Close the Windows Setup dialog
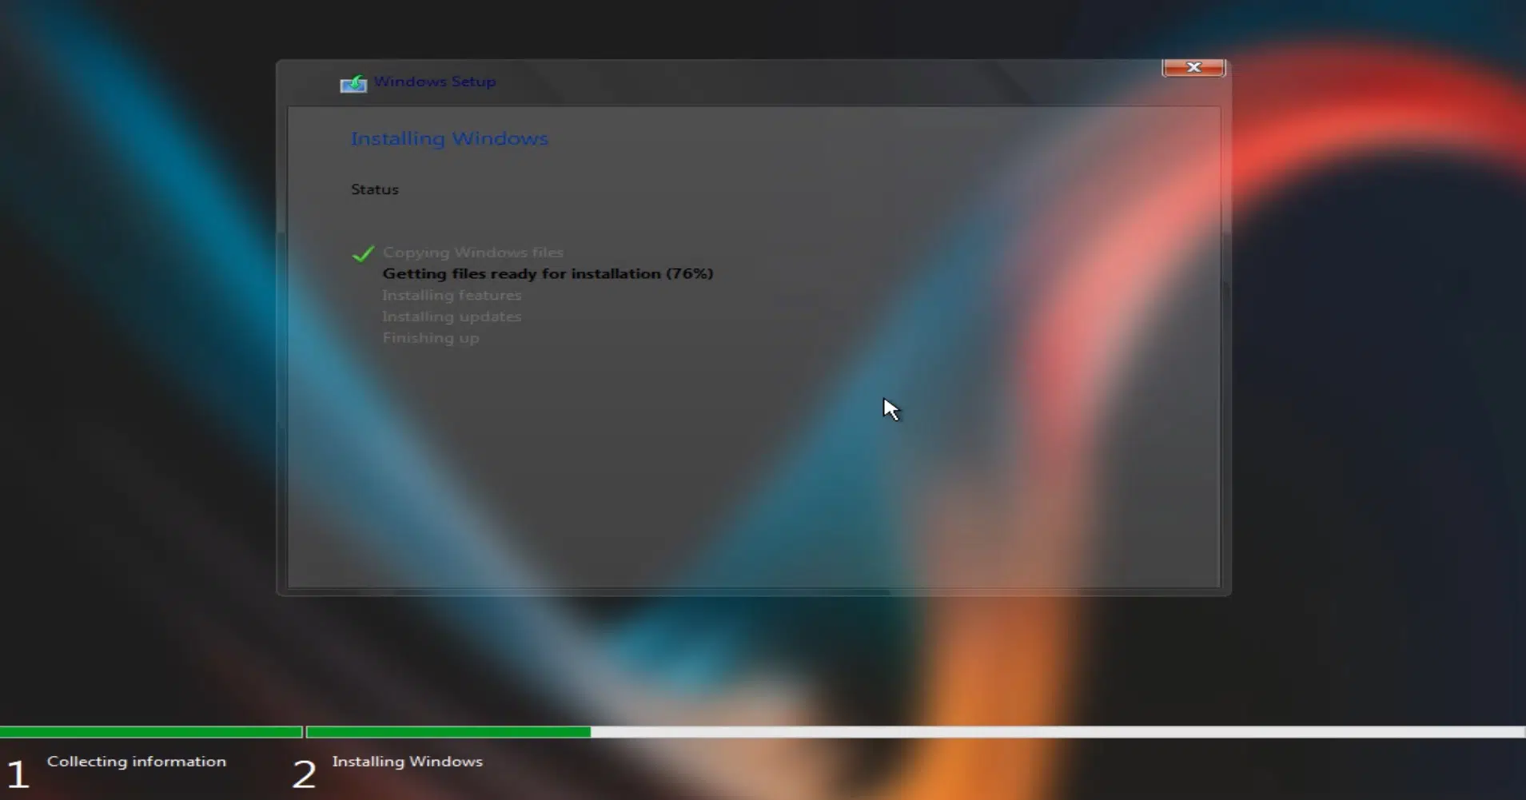 1193,68
